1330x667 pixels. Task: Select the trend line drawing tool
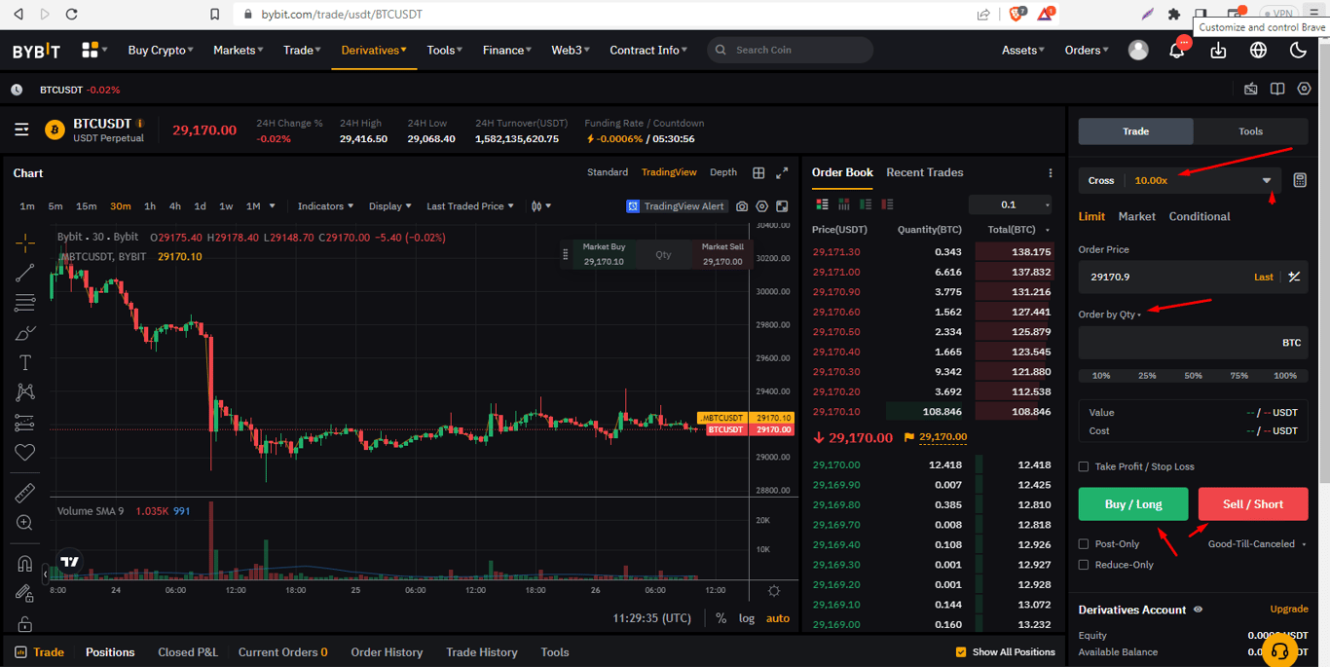pos(24,273)
